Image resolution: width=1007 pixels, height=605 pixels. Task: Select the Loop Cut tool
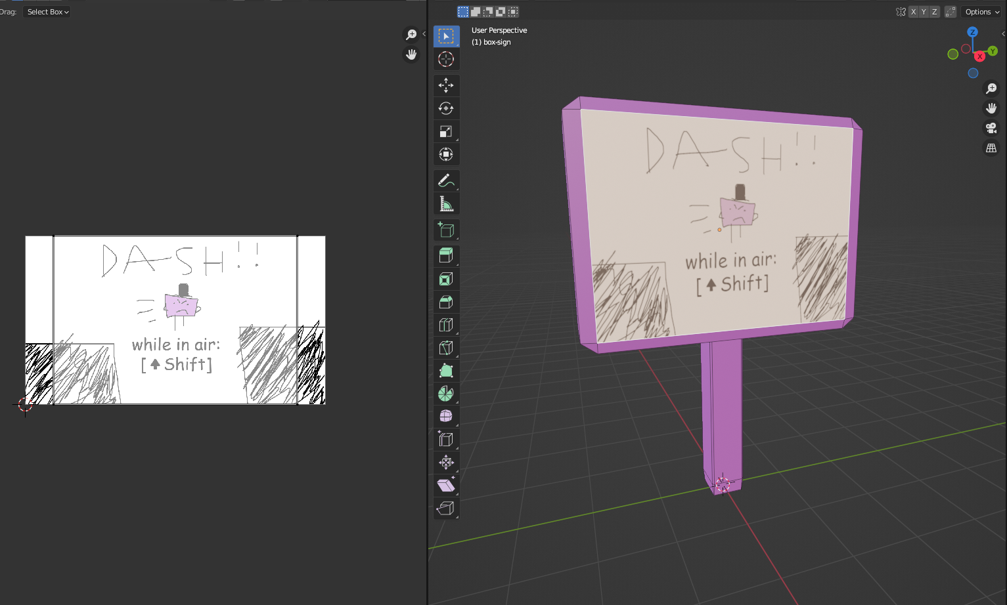click(446, 325)
